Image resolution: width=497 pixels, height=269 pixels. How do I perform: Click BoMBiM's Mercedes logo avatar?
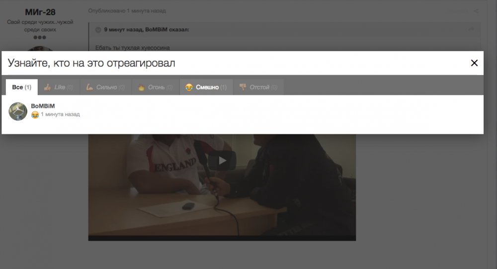[18, 111]
